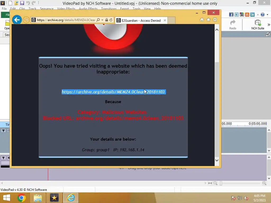The height and width of the screenshot is (203, 271).
Task: Open File Explorer from taskbar
Action: (x=38, y=198)
